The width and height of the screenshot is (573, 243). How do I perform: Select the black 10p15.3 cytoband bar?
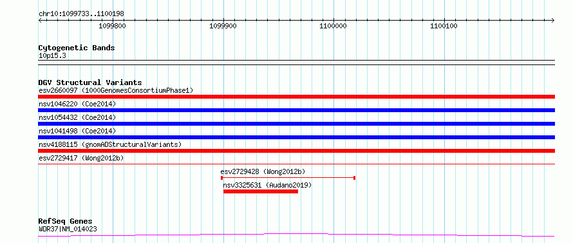[297, 63]
